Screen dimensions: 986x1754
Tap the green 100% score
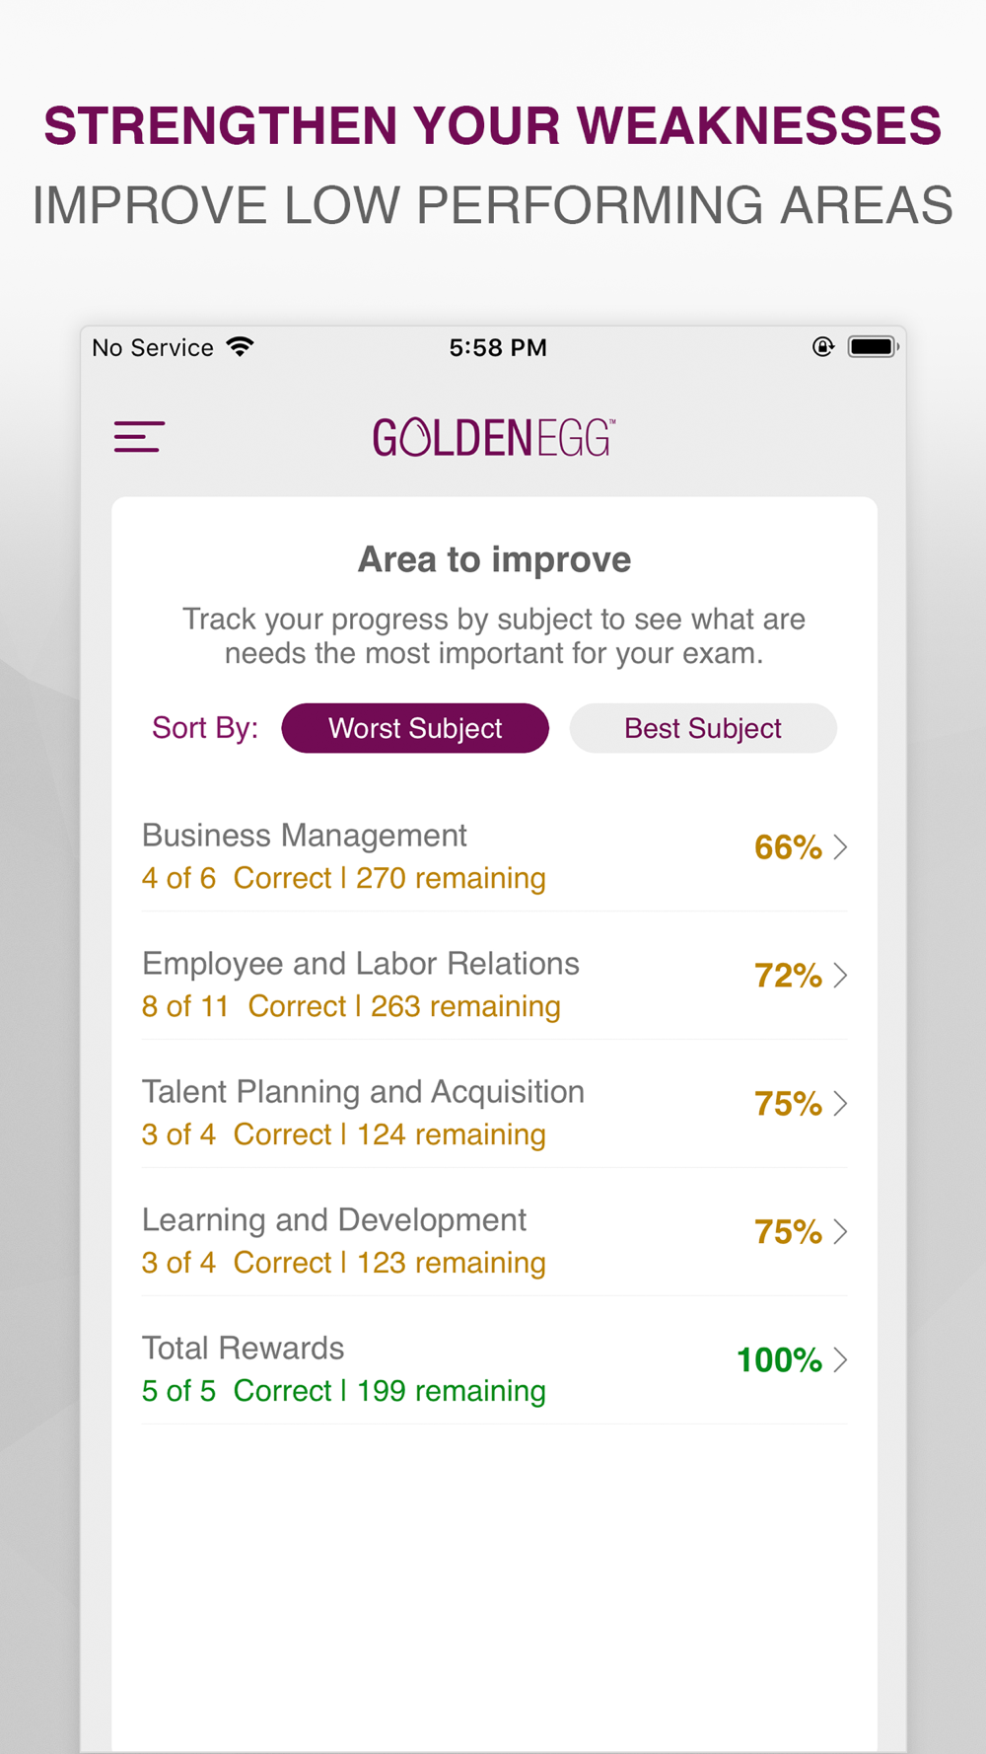tap(779, 1360)
